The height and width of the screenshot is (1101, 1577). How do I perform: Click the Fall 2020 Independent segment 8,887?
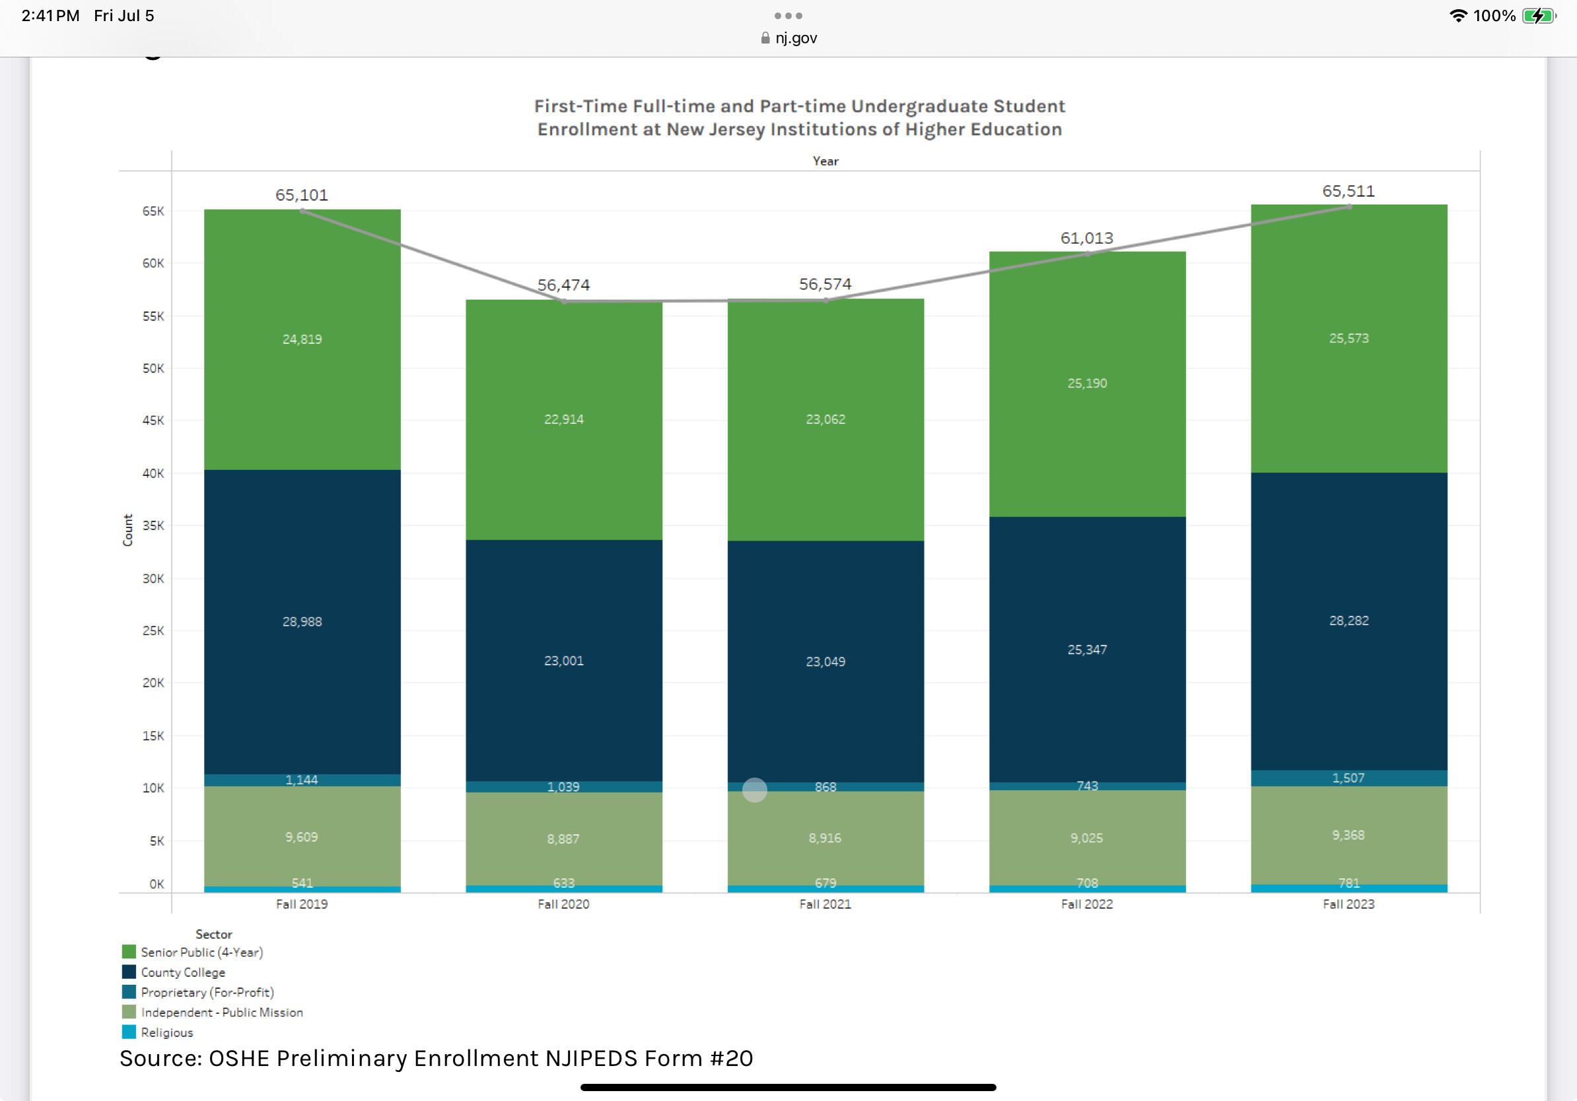click(x=563, y=838)
